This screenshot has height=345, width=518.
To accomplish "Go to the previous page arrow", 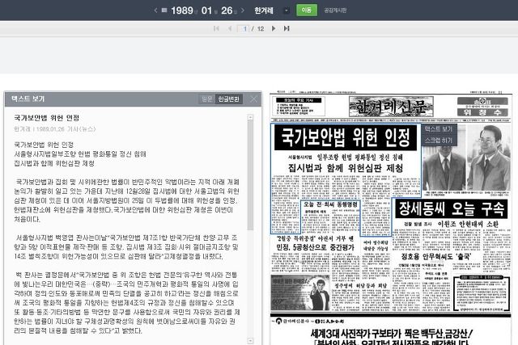I will coord(230,29).
